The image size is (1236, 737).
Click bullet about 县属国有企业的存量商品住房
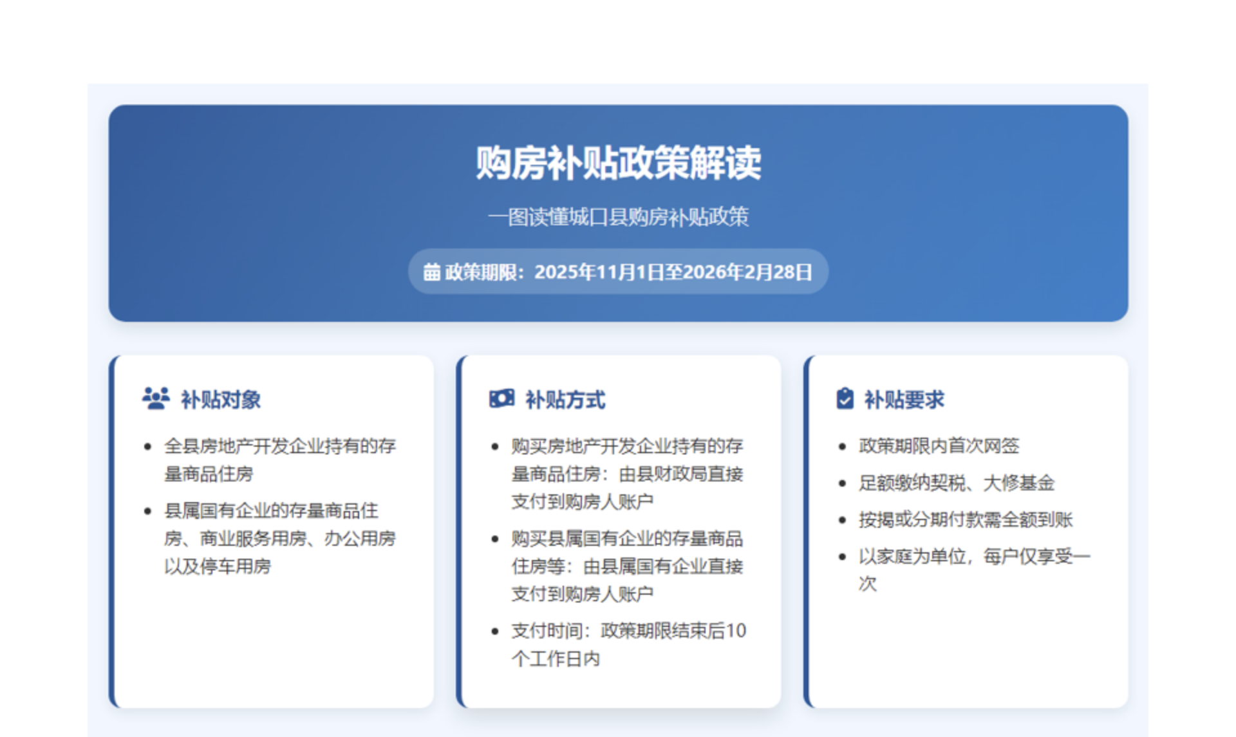[279, 538]
